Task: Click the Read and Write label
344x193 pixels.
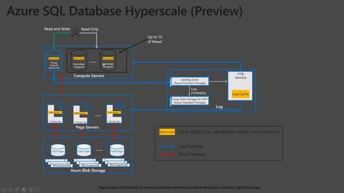Action: pos(57,29)
